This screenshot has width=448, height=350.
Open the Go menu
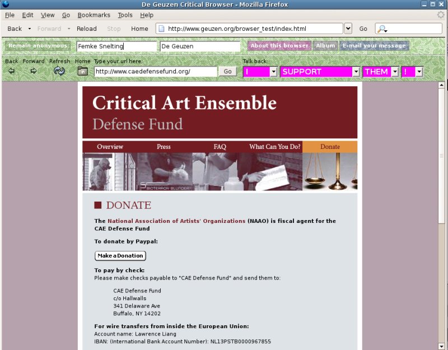coord(66,15)
